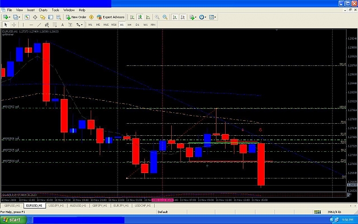Viewport: 358px width, 224px height.
Task: Open the Charts menu
Action: pyautogui.click(x=43, y=10)
